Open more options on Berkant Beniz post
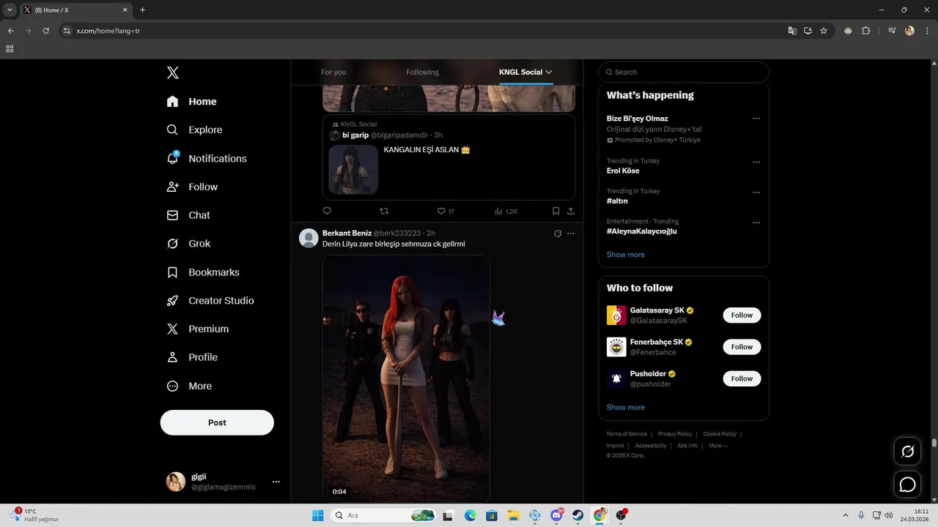The image size is (938, 527). (571, 233)
